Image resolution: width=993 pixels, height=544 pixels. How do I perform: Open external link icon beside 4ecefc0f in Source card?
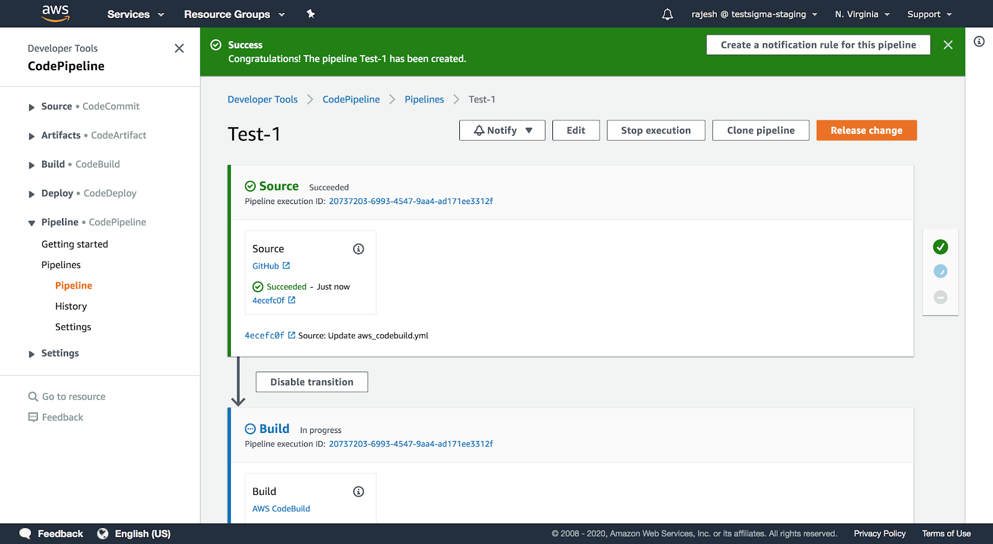coord(292,300)
